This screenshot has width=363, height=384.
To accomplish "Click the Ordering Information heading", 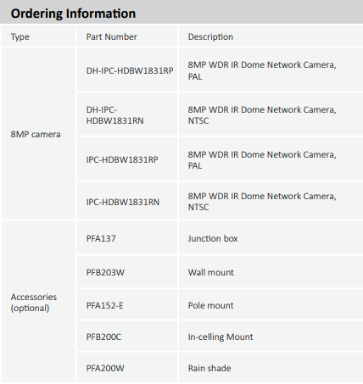I will click(73, 14).
